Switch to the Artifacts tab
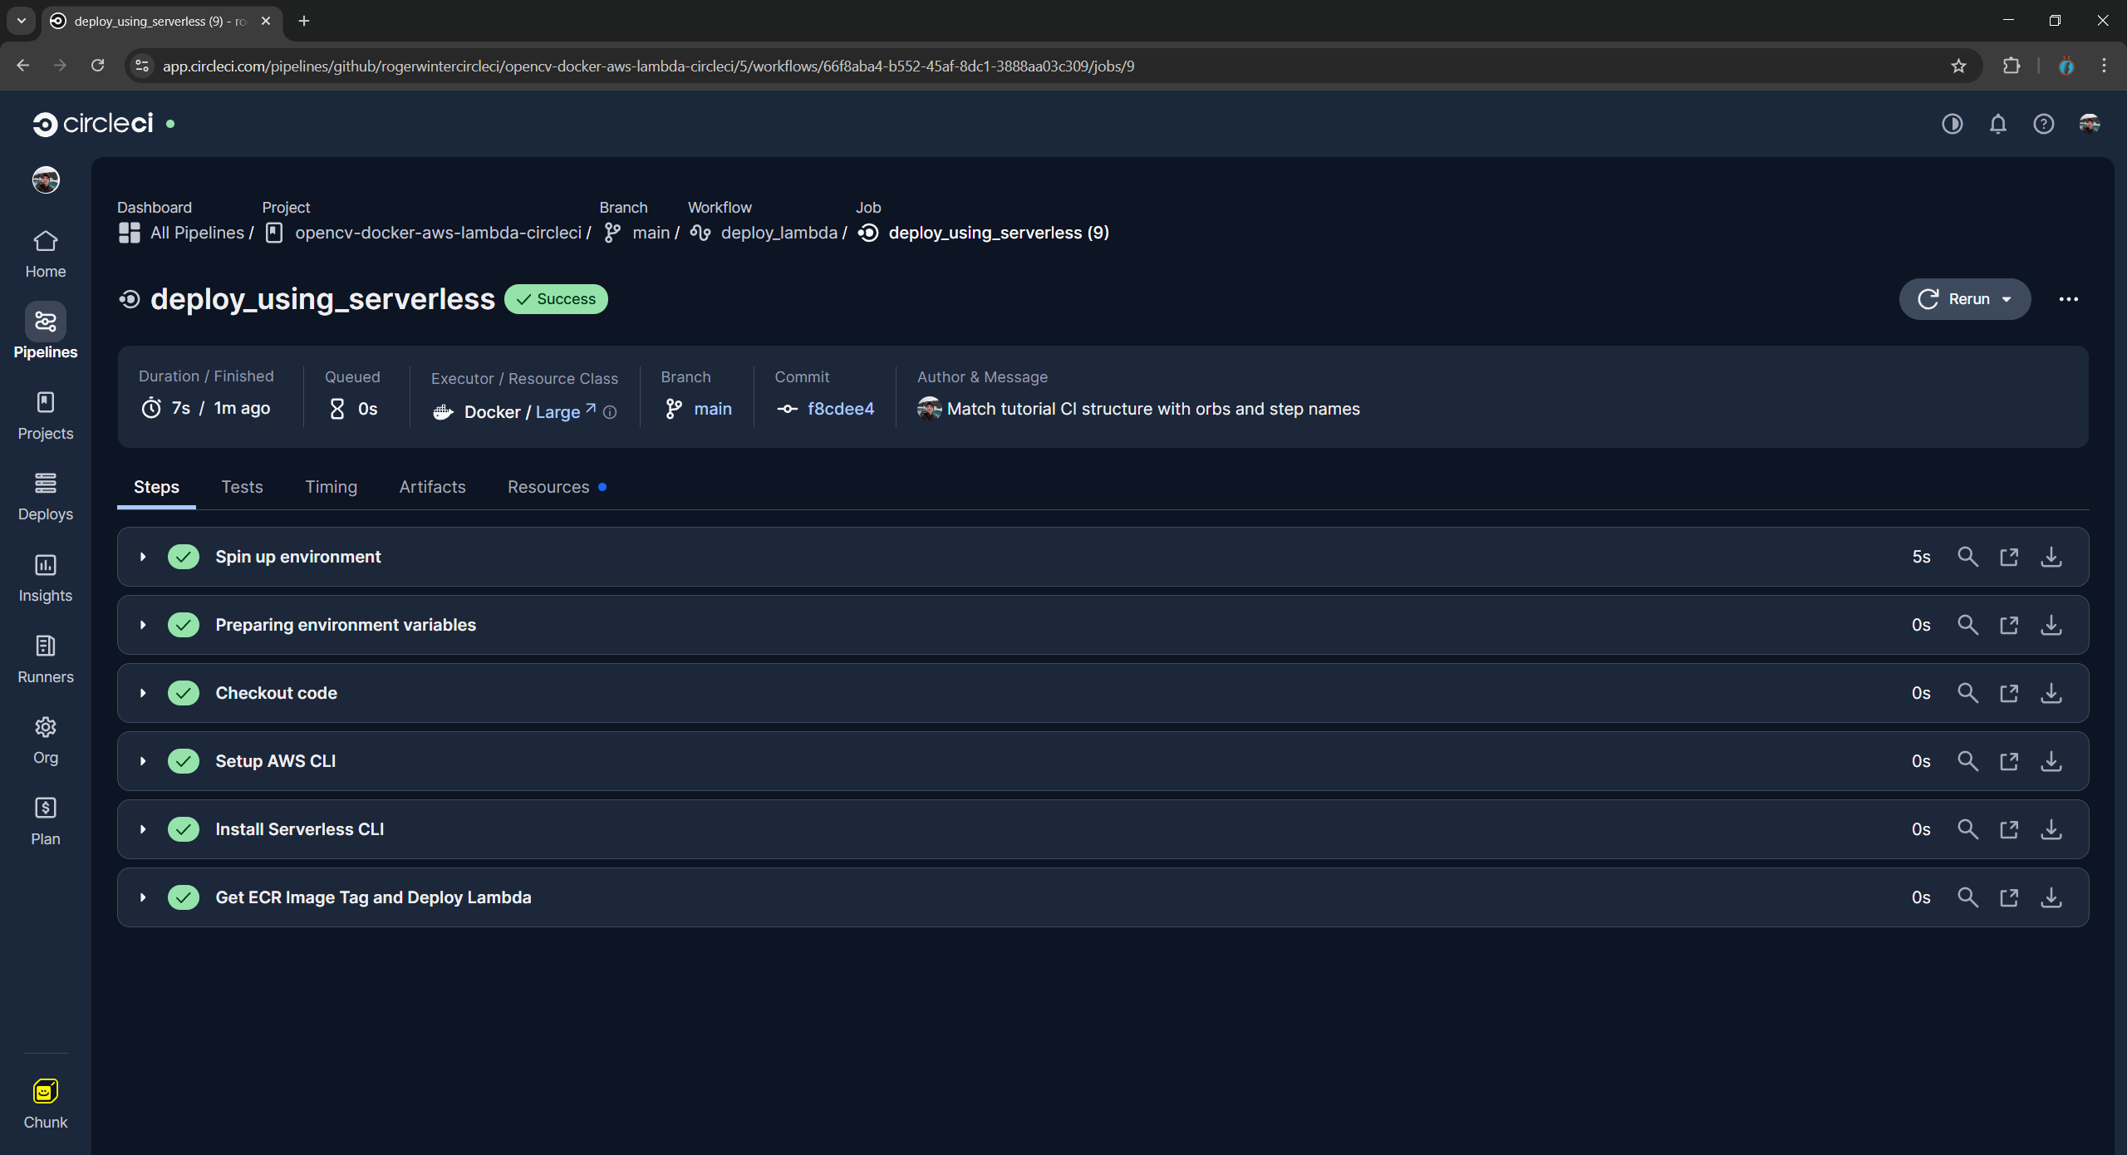 (432, 487)
